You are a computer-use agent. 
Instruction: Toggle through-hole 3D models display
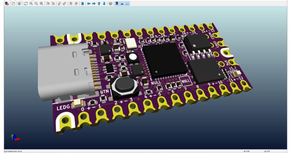coord(117,3)
